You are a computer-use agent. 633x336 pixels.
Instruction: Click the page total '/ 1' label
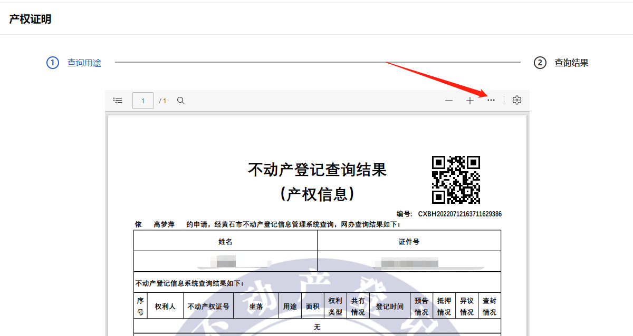(x=162, y=101)
